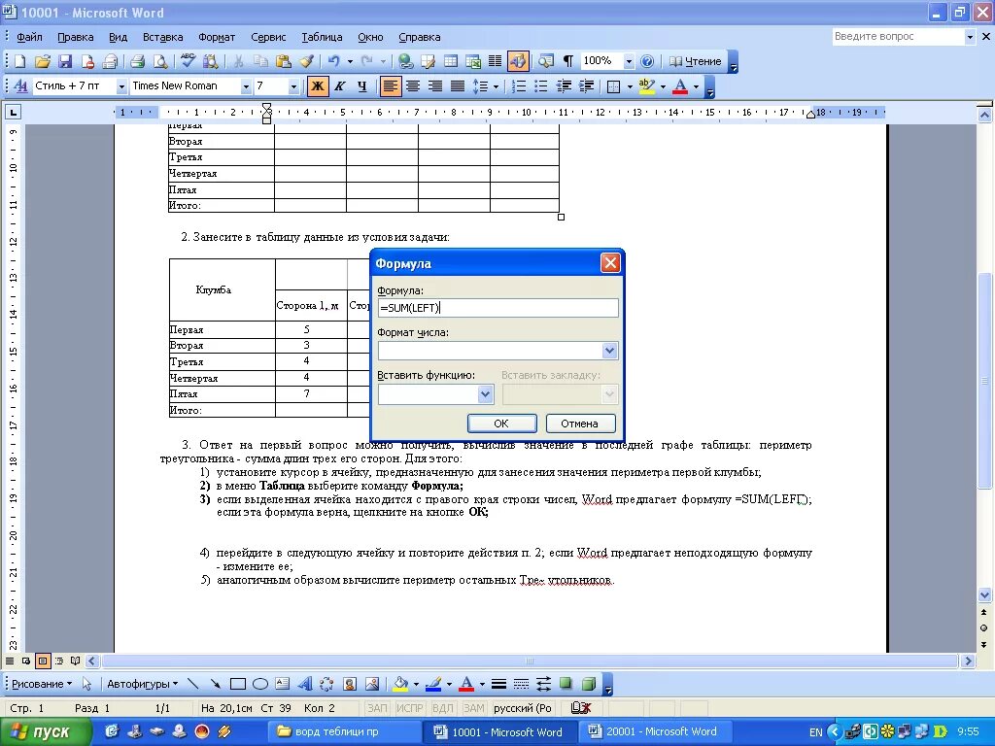Click the Fill Color paint bucket
Image resolution: width=995 pixels, height=746 pixels.
click(400, 684)
